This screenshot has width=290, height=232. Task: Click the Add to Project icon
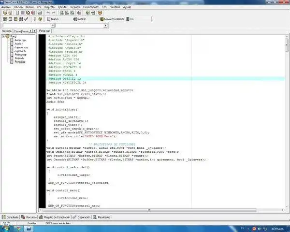(87, 13)
